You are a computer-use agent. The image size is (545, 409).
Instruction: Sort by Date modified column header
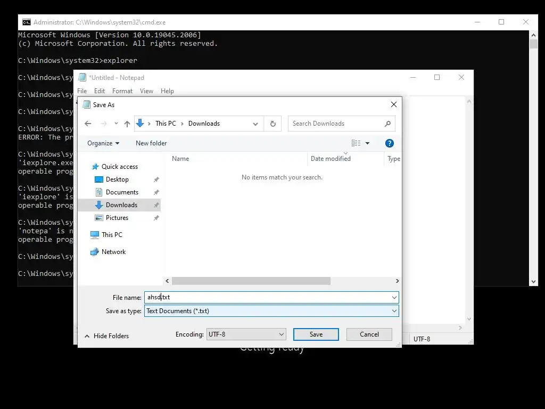click(x=331, y=159)
